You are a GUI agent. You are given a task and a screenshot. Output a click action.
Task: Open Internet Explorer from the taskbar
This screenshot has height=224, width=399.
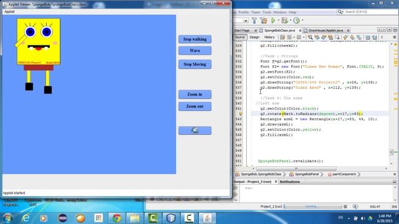point(26,218)
